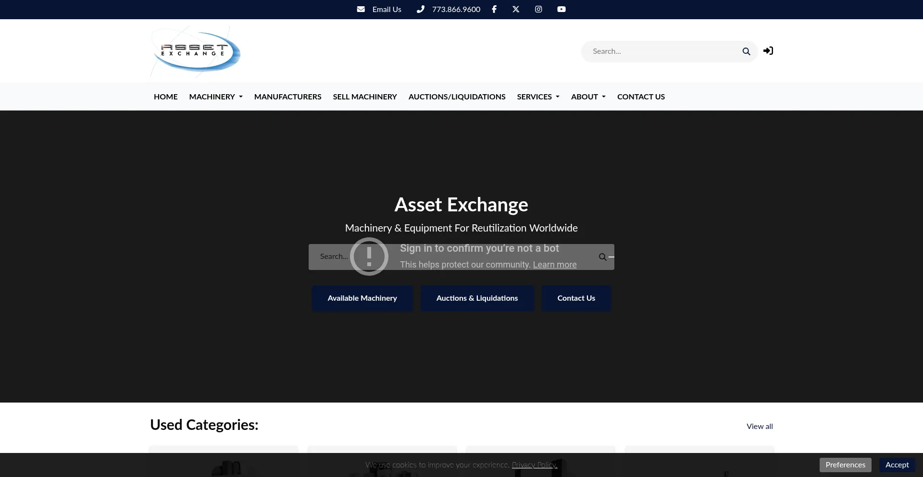Click the hero search magnifier icon
Viewport: 923px width, 477px height.
(603, 257)
